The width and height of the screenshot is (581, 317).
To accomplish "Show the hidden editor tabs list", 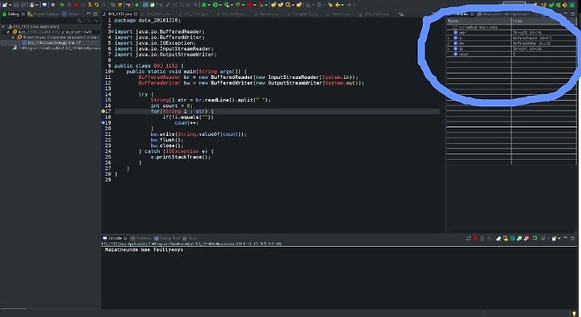I will [401, 14].
